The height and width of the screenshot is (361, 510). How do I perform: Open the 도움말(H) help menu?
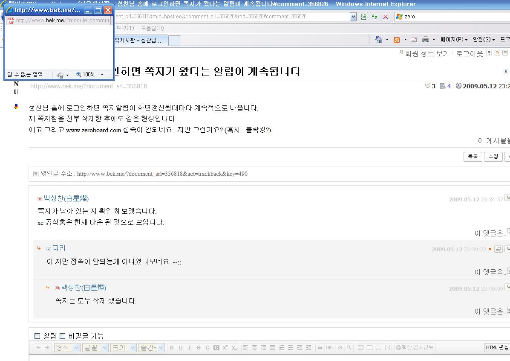pyautogui.click(x=152, y=28)
